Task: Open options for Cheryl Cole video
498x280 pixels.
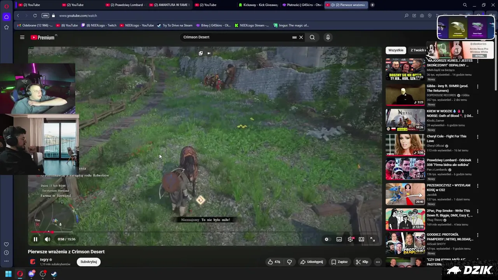Action: tap(478, 137)
